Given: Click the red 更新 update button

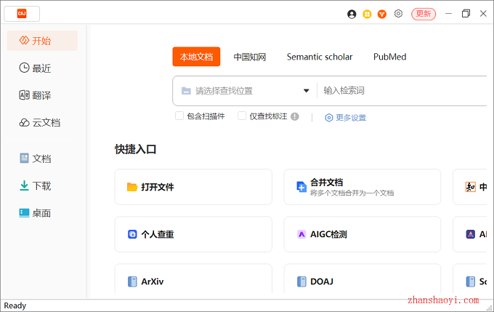Looking at the screenshot, I should coord(424,14).
